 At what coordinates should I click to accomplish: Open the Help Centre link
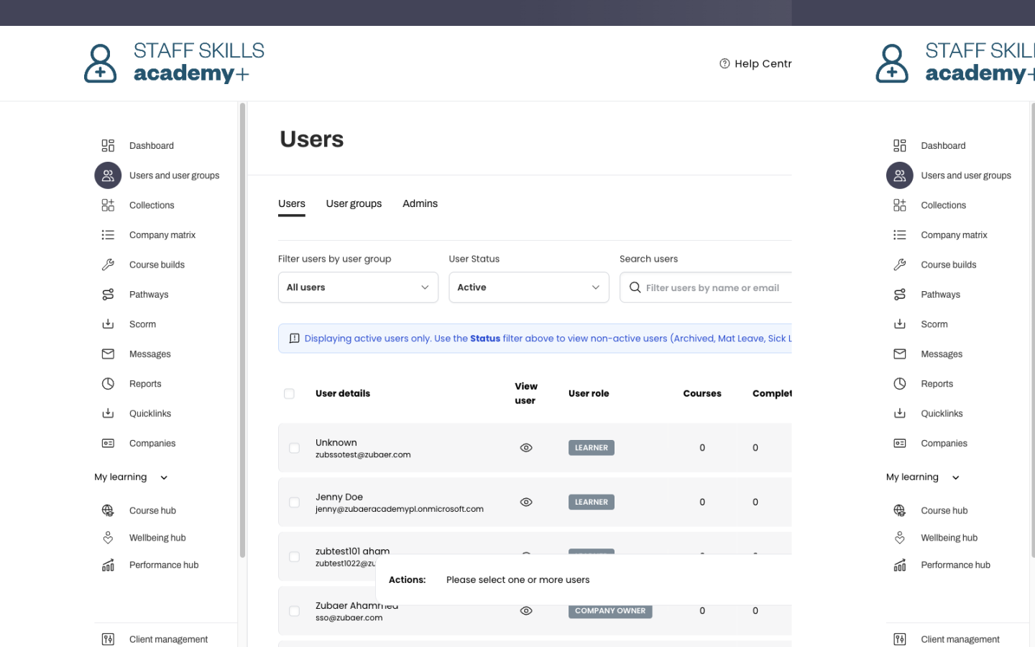coord(756,63)
